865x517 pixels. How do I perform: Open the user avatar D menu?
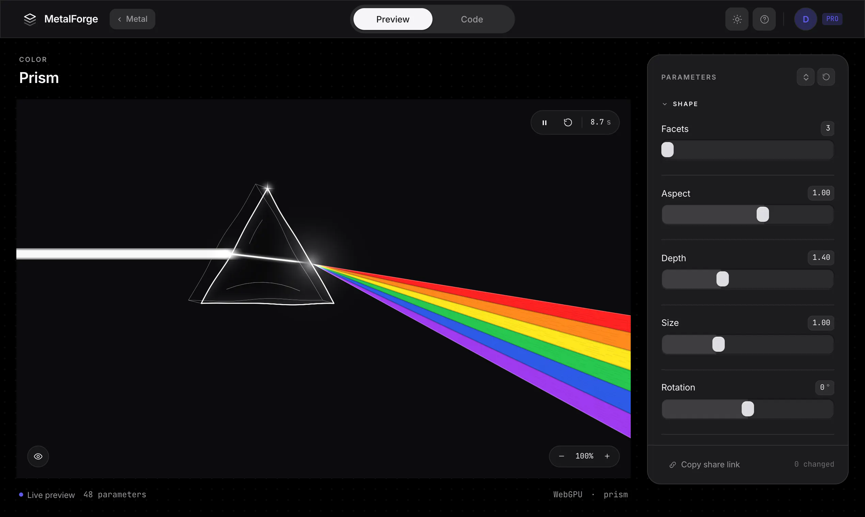(x=806, y=19)
